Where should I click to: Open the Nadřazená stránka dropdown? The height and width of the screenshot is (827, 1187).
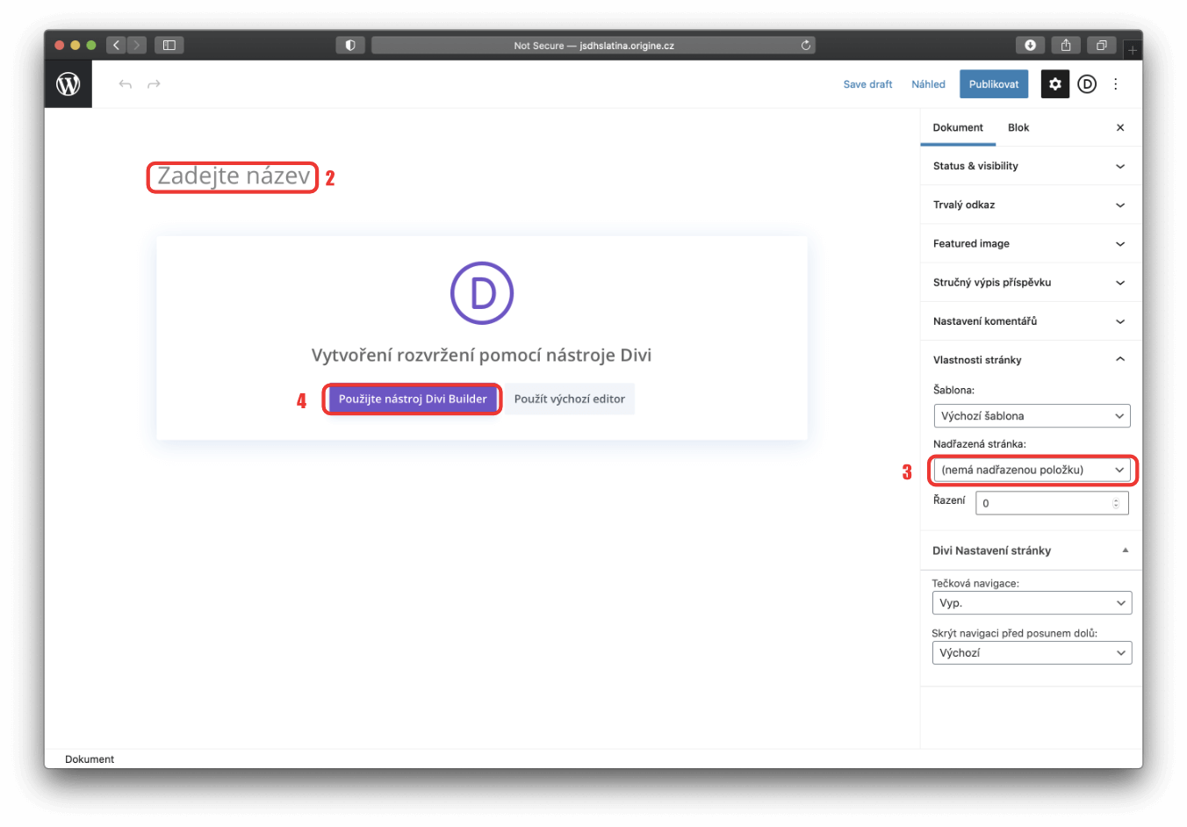click(1032, 471)
